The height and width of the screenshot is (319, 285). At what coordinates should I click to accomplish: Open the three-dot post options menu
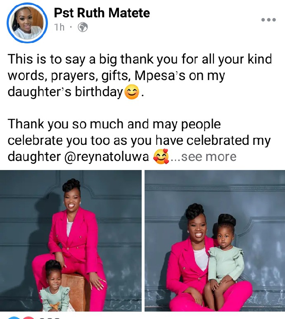point(268,20)
